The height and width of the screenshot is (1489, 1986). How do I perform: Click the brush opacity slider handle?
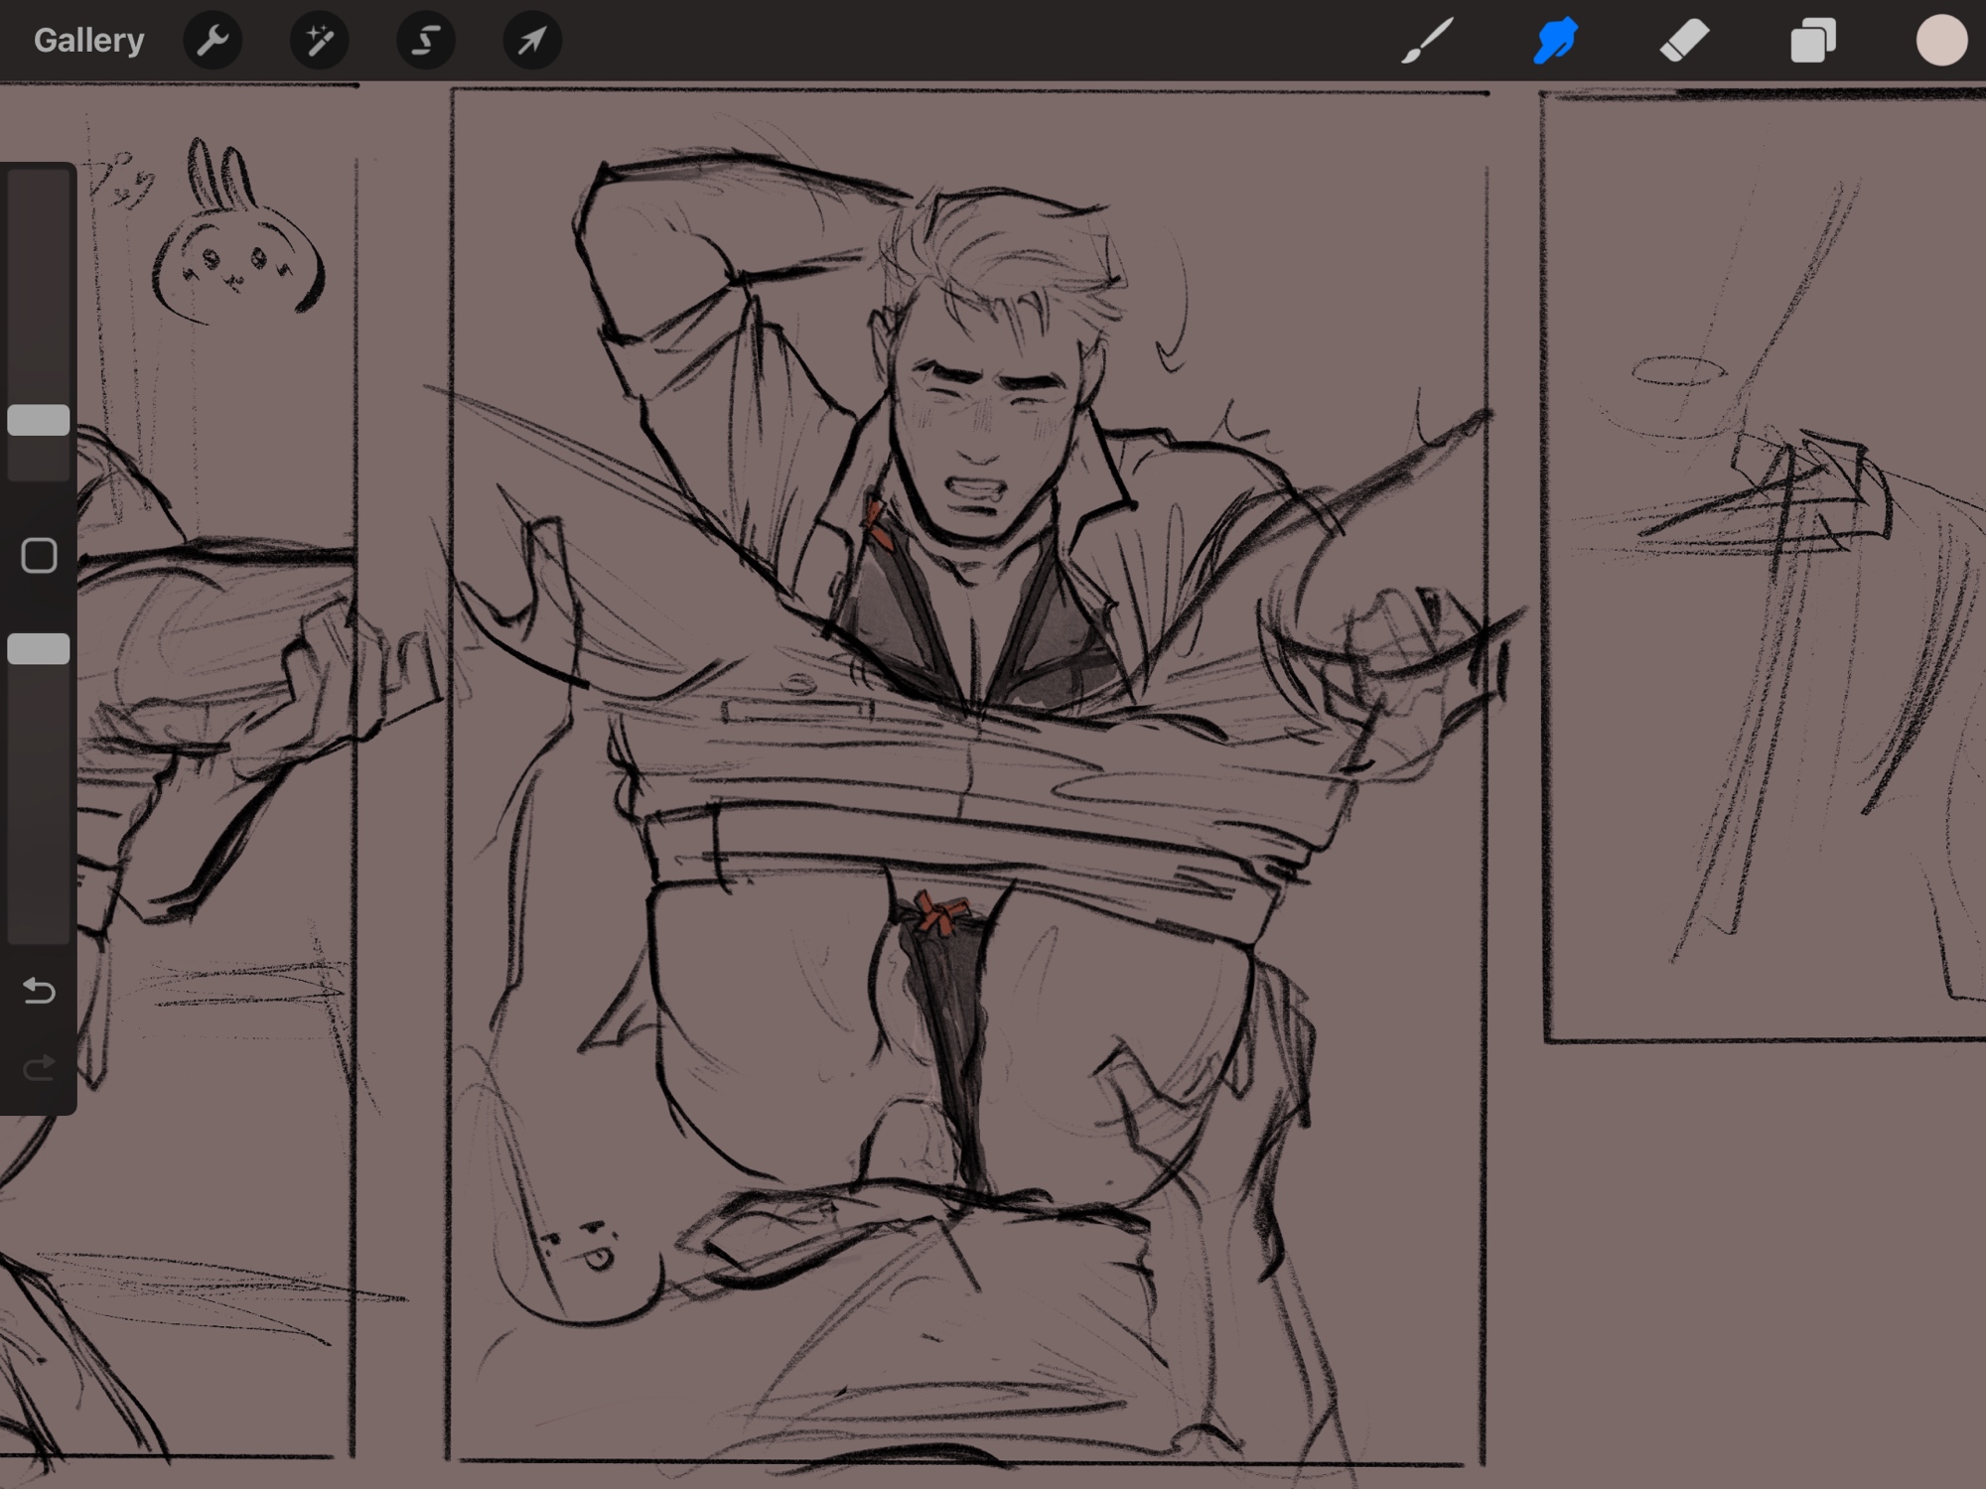39,649
